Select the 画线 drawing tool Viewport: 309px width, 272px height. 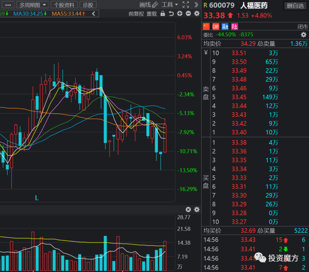(x=149, y=5)
